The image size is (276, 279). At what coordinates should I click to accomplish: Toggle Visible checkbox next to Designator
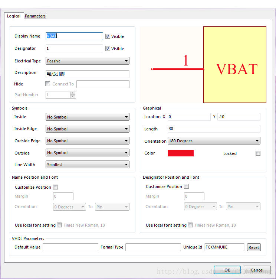pyautogui.click(x=108, y=49)
